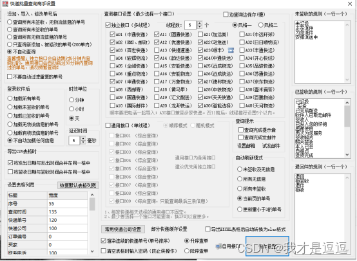Screen dimensions: 357x261
Task: Click scroll-down arrow of 已签收的规则 list
Action: pos(347,155)
